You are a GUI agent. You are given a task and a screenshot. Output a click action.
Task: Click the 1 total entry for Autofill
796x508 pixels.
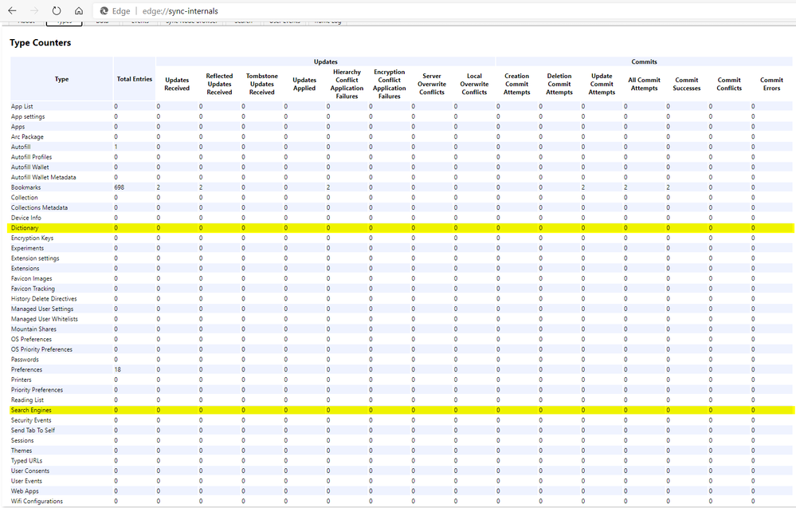click(x=116, y=147)
